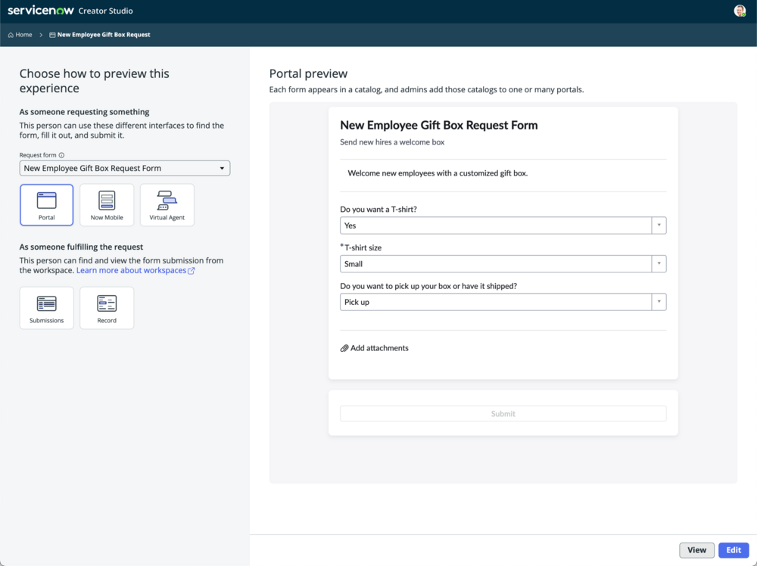Choose the Now Mobile preview tile

(x=107, y=204)
